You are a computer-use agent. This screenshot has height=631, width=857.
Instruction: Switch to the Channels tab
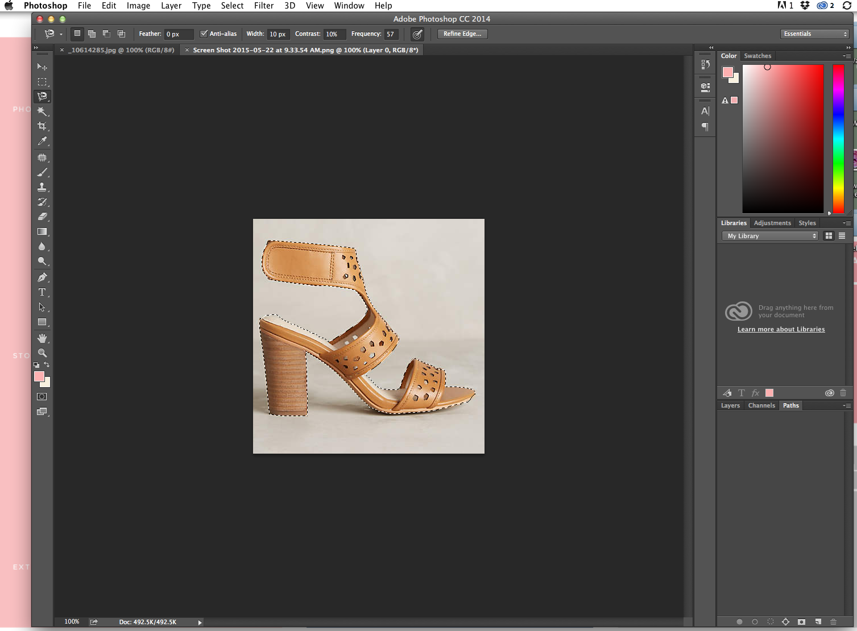click(761, 405)
